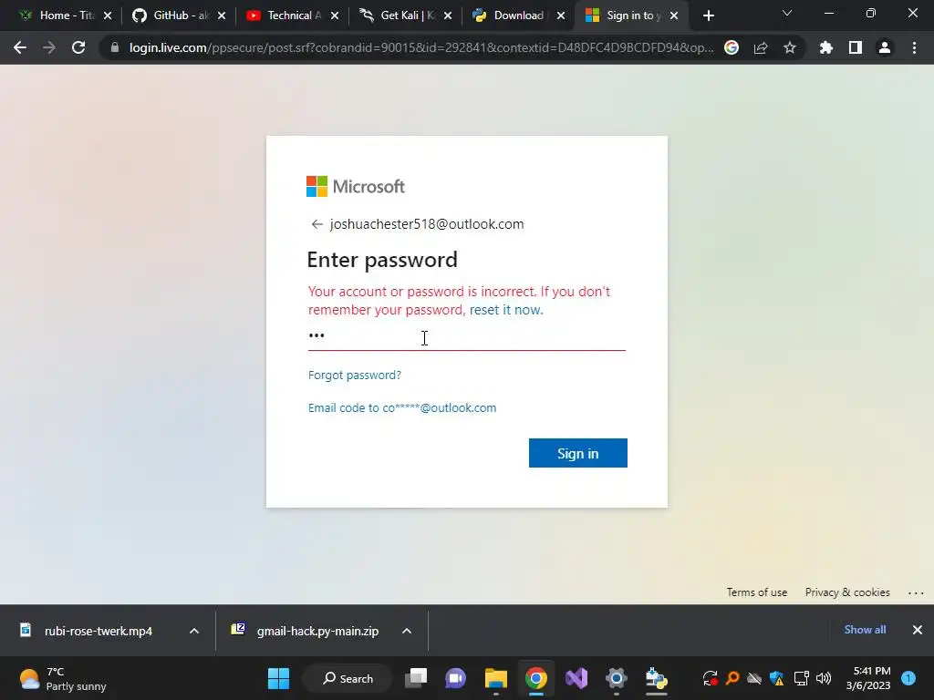Expand options for rubi-rose-twerk.mp4 download

pyautogui.click(x=194, y=631)
